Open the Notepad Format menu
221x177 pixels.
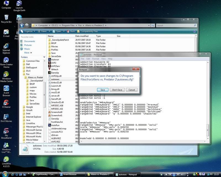point(96,59)
